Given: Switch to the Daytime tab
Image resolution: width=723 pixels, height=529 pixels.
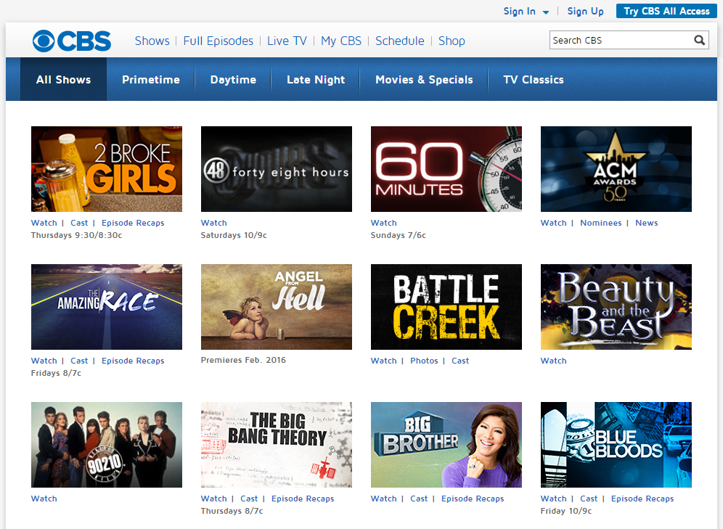Looking at the screenshot, I should click(233, 79).
